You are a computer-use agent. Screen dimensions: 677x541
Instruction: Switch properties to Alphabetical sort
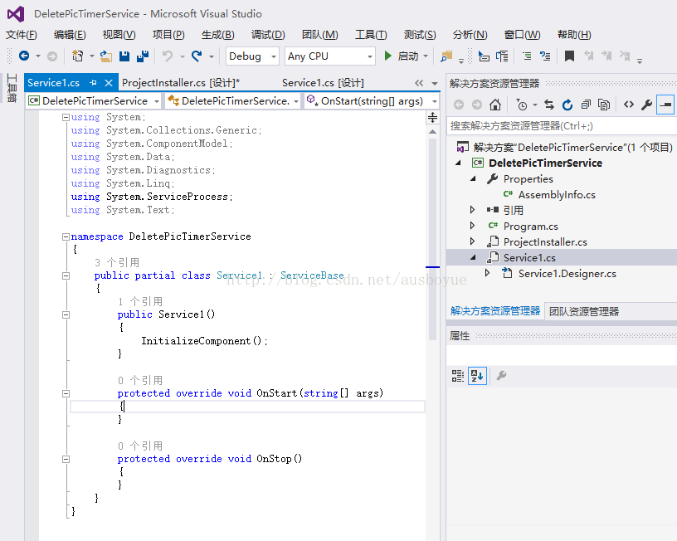pyautogui.click(x=478, y=376)
